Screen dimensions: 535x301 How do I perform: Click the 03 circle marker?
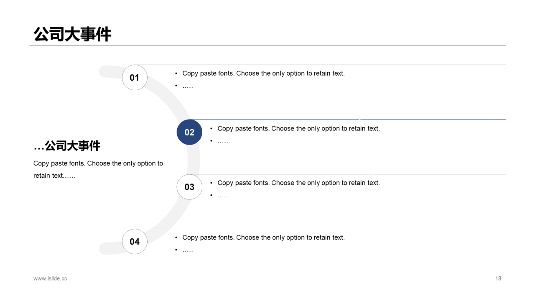189,187
